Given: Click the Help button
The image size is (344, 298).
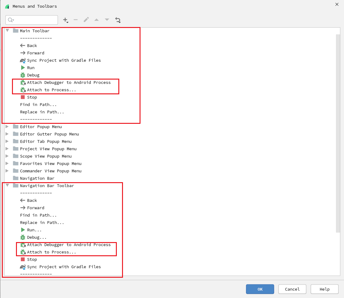Looking at the screenshot, I should 324,289.
